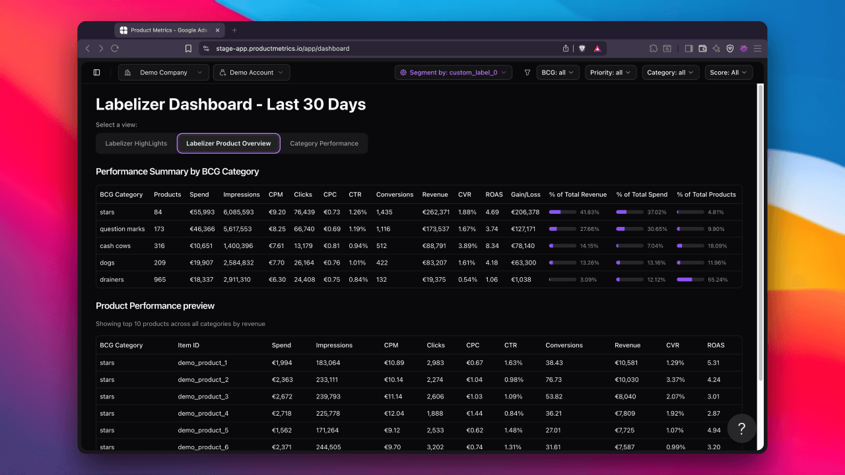Toggle the browser sidebar panel icon
Viewport: 845px width, 475px height.
689,48
